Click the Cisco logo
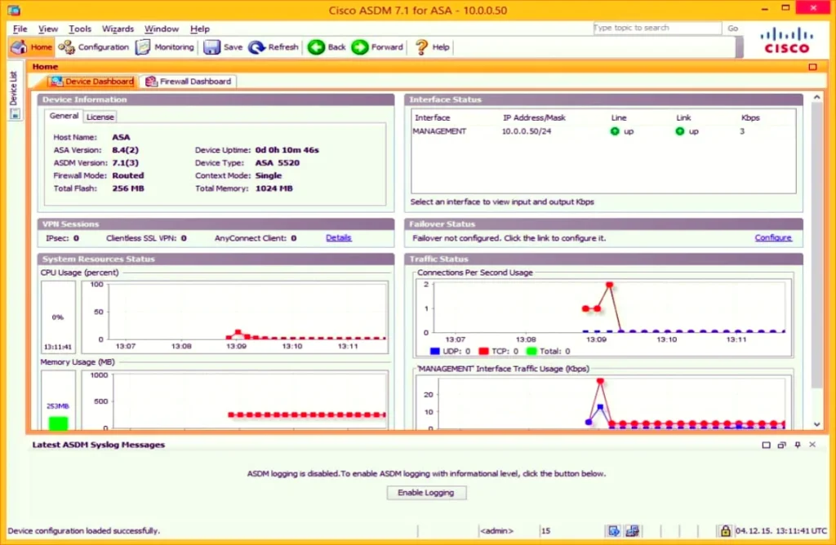The width and height of the screenshot is (836, 545). [x=787, y=41]
